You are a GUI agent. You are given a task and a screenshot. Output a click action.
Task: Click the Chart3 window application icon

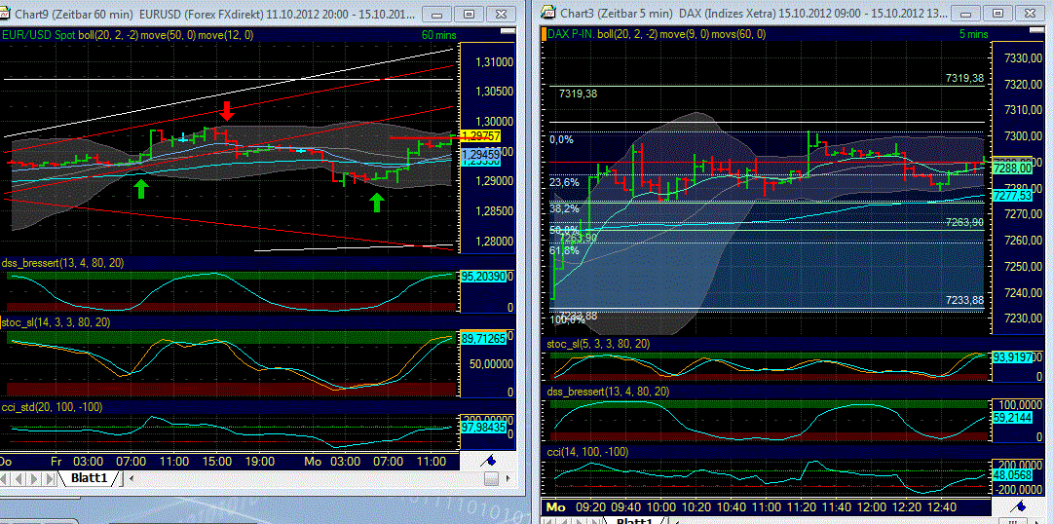[547, 13]
